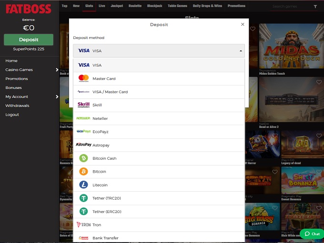This screenshot has height=243, width=324.
Task: Click the ecoPayz logo icon
Action: tap(83, 131)
